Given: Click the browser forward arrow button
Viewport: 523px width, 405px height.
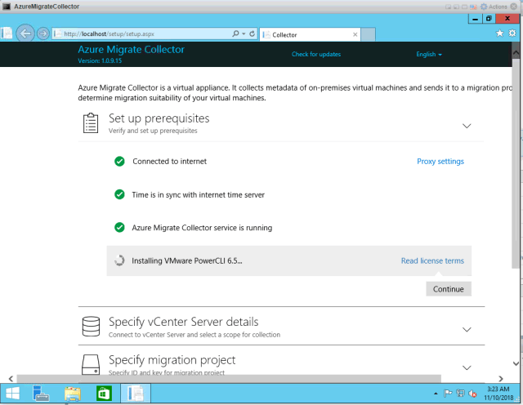Looking at the screenshot, I should [42, 33].
